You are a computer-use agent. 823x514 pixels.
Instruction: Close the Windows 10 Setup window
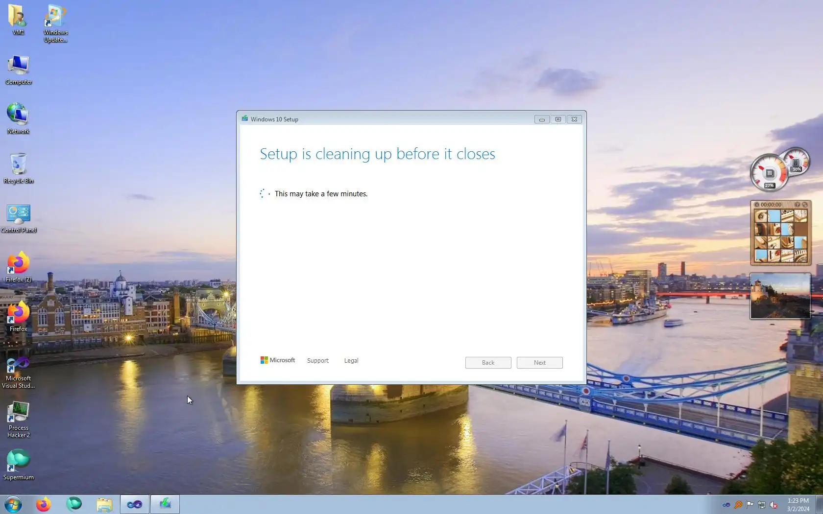pyautogui.click(x=574, y=119)
